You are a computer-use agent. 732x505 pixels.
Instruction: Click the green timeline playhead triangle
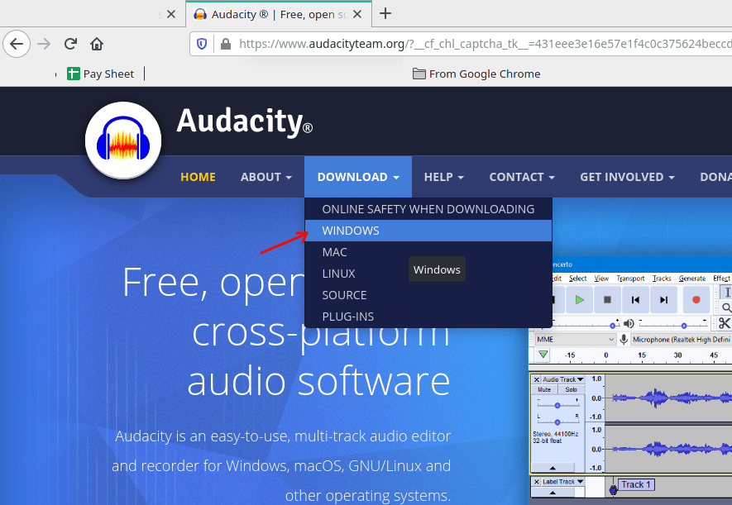[x=543, y=355]
